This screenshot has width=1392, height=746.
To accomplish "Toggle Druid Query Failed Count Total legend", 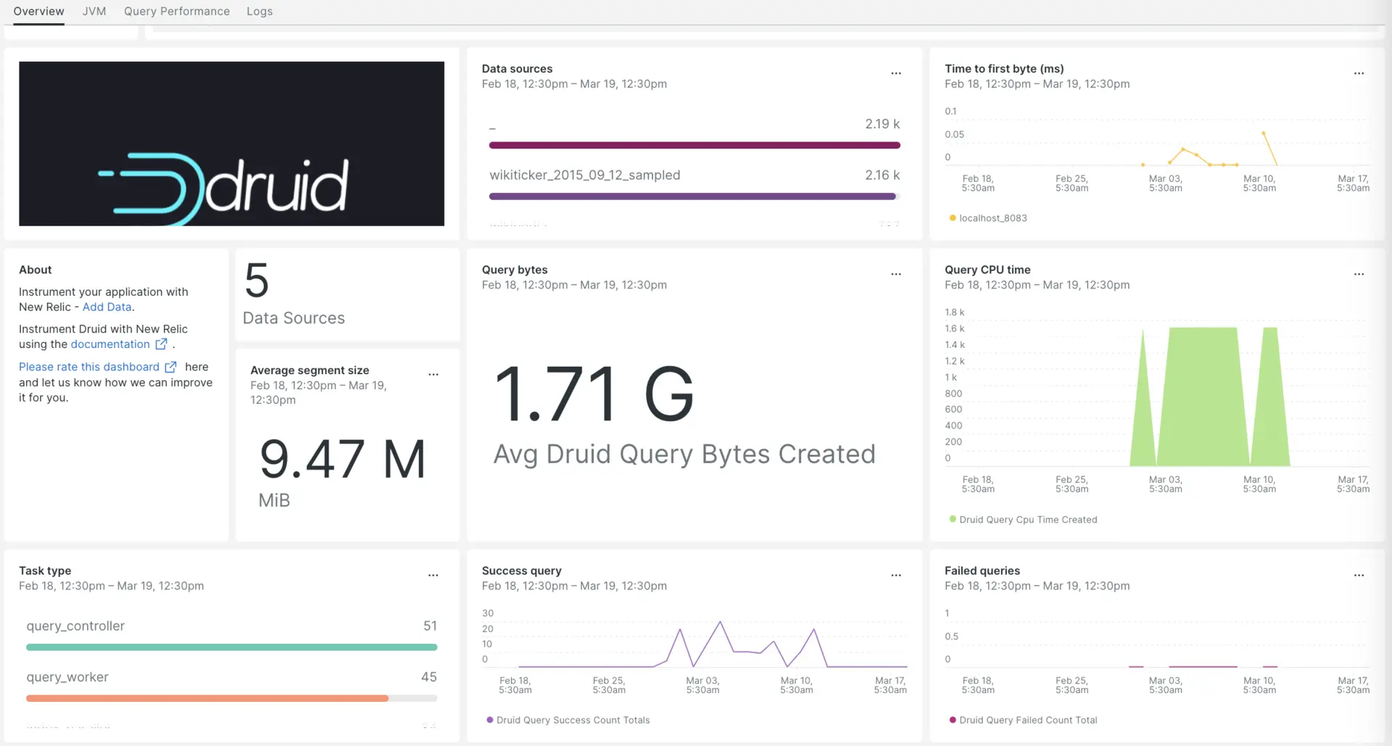I will tap(1027, 721).
